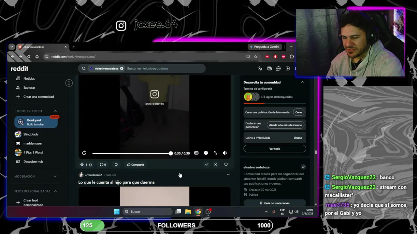The height and width of the screenshot is (234, 417).
Task: Remove the r/eluniversodeJoxe search scope chip
Action: [x=122, y=69]
